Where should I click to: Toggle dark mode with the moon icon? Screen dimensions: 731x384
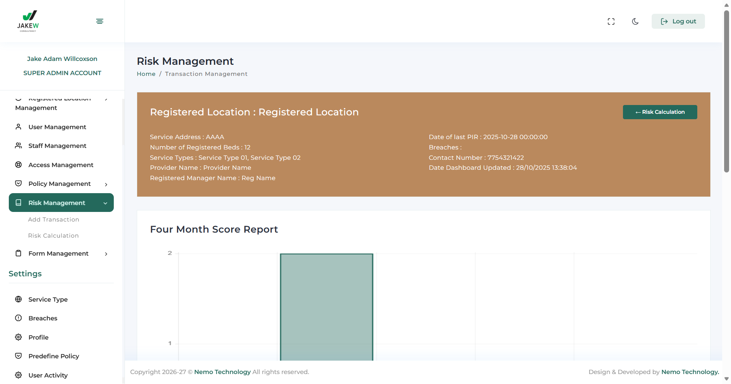coord(635,21)
